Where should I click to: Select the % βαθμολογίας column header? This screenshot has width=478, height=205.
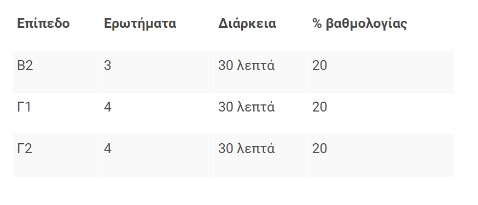(x=359, y=24)
